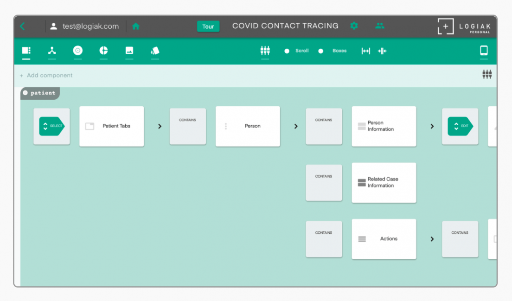Click the expand width arrows icon
Screen dimensions: 512x301
pyautogui.click(x=366, y=51)
